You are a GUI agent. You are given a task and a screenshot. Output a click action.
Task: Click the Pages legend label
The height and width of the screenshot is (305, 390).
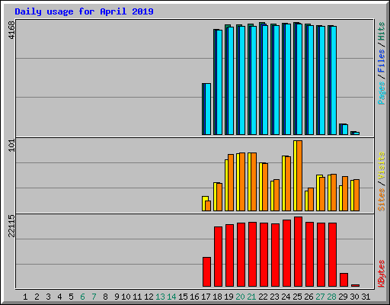tap(382, 93)
